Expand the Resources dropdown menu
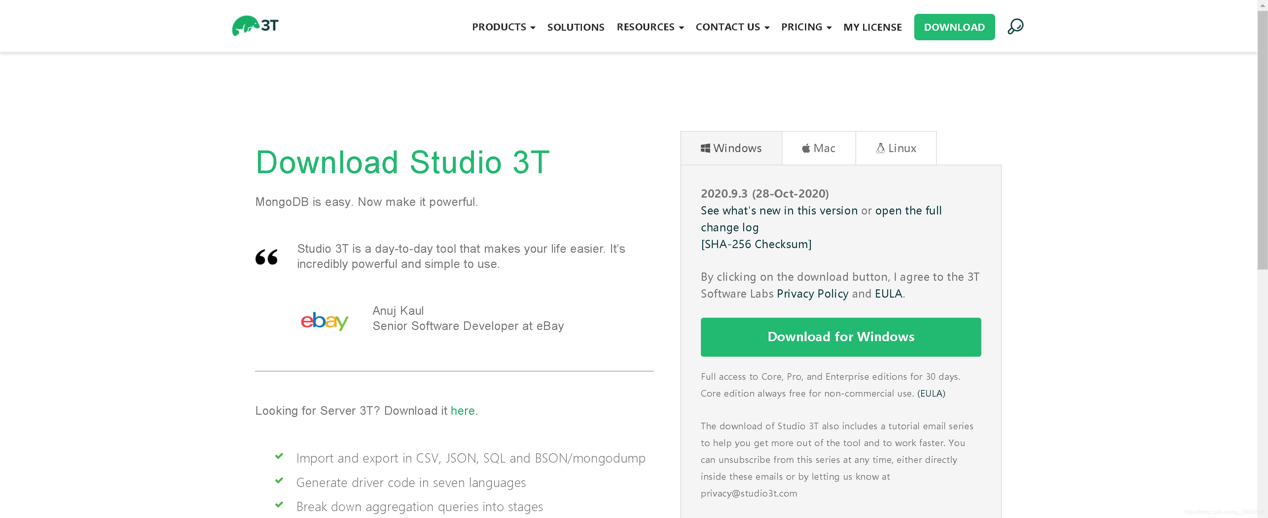1268x518 pixels. pos(650,27)
